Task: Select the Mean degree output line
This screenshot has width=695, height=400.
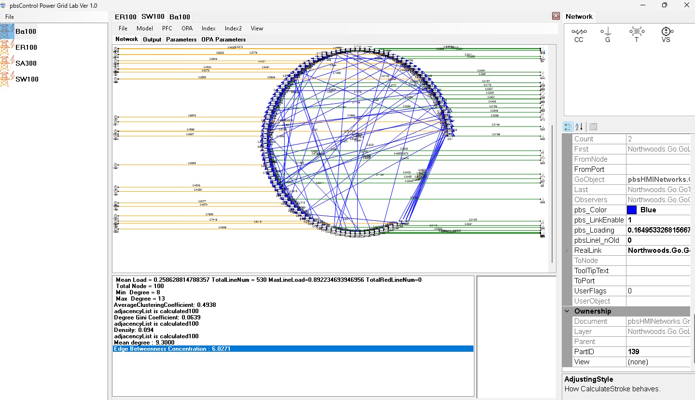Action: (x=293, y=342)
